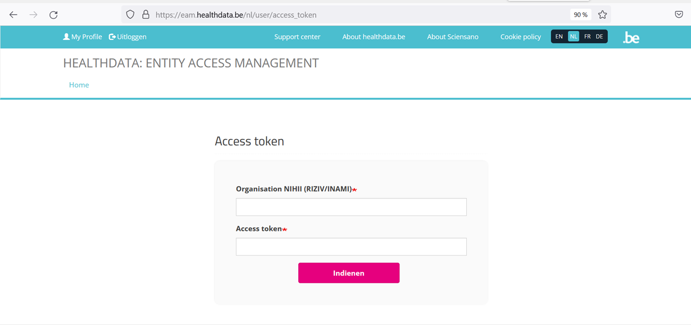Click the 90 % zoom level indicator
Viewport: 691px width, 325px height.
(x=581, y=15)
